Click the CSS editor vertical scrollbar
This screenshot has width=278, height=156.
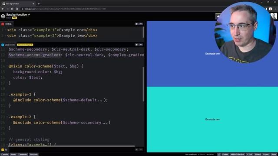pyautogui.click(x=143, y=84)
